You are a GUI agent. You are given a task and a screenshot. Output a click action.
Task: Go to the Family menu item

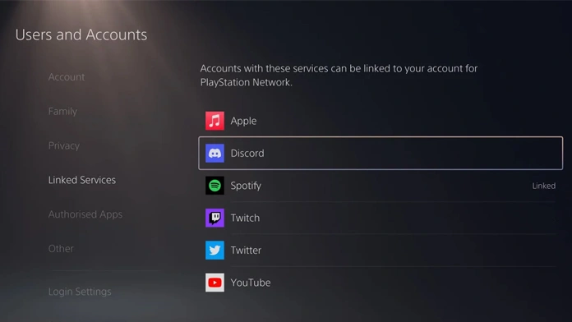coord(62,111)
